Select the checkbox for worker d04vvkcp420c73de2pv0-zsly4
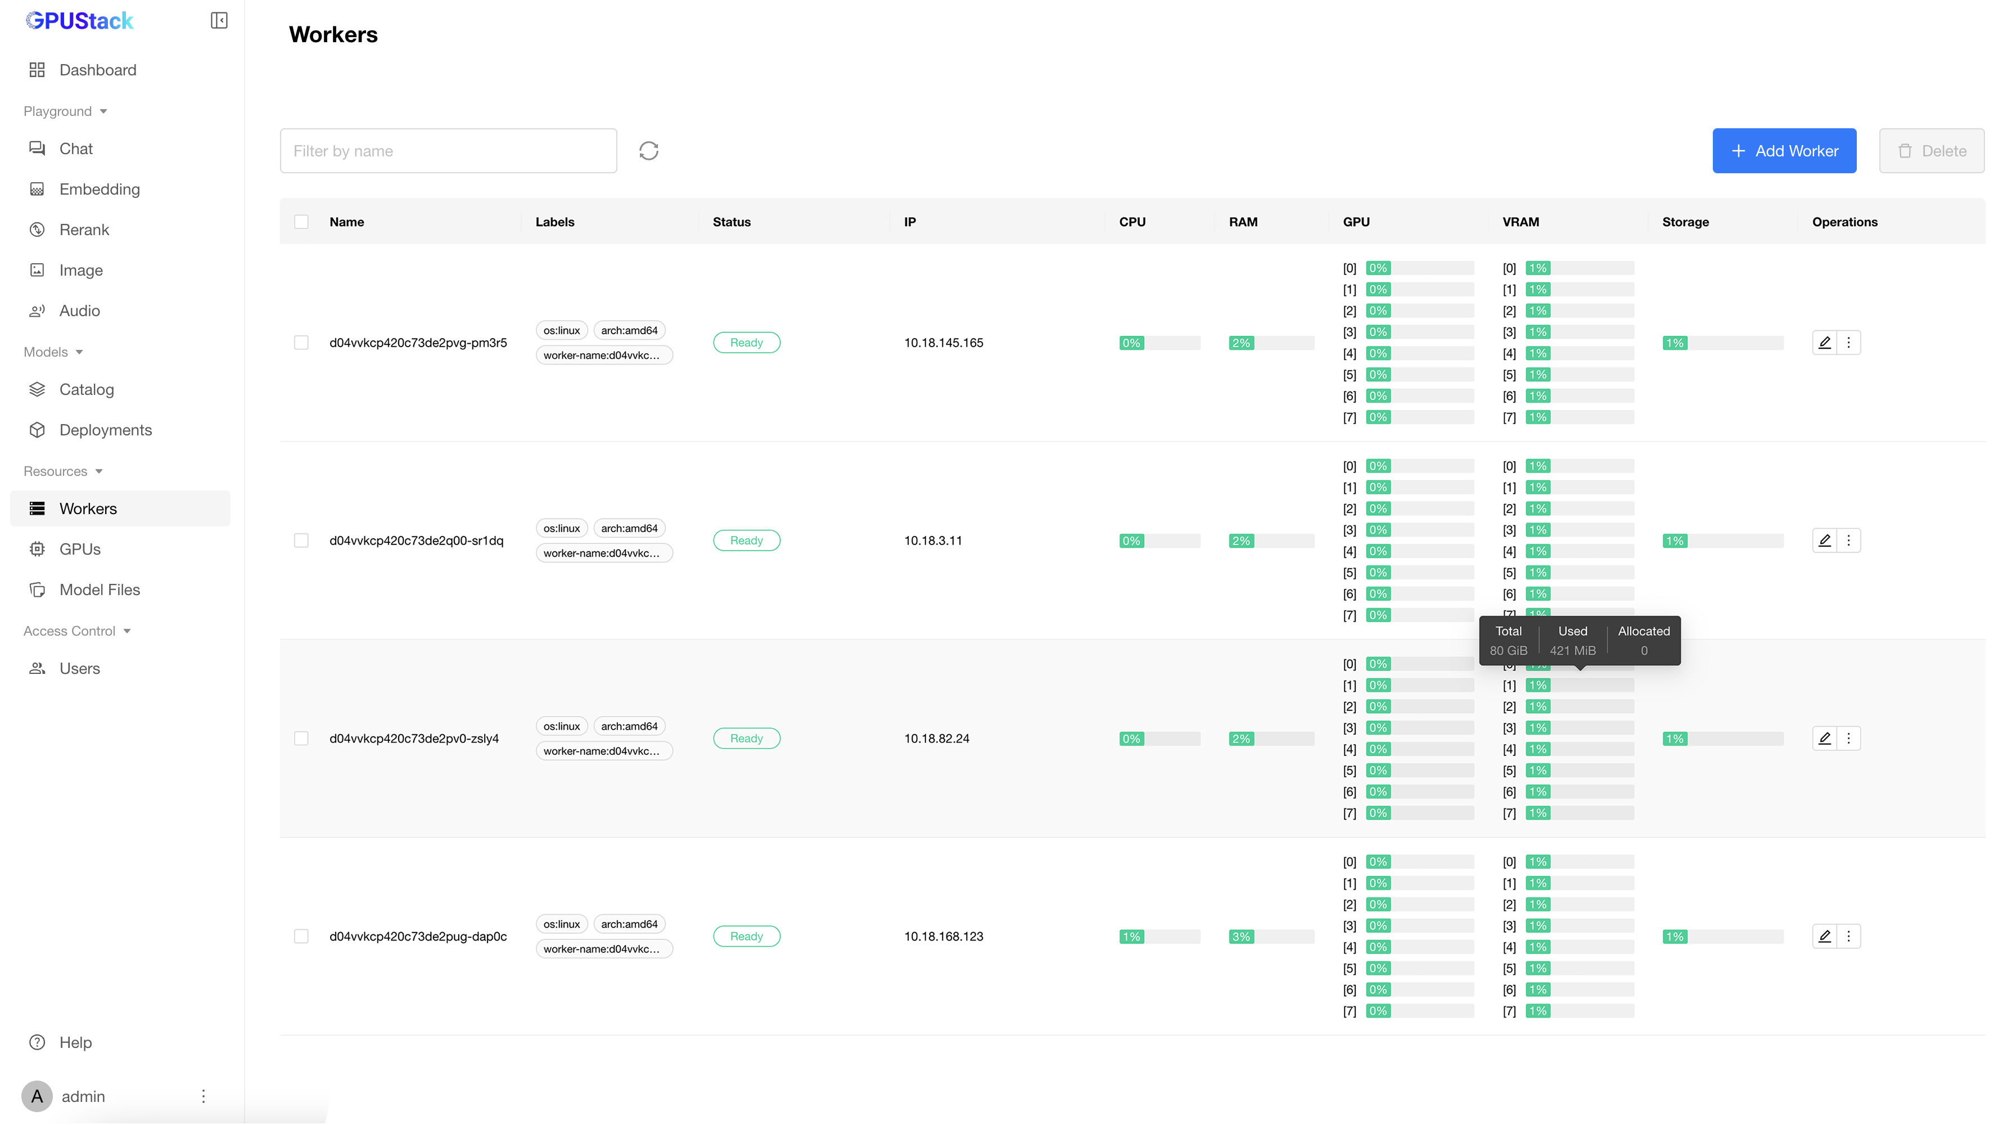The height and width of the screenshot is (1125, 2012). tap(301, 738)
